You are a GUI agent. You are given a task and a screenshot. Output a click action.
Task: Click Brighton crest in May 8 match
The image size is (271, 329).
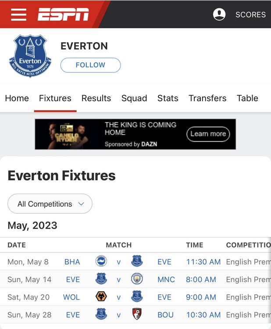click(101, 261)
